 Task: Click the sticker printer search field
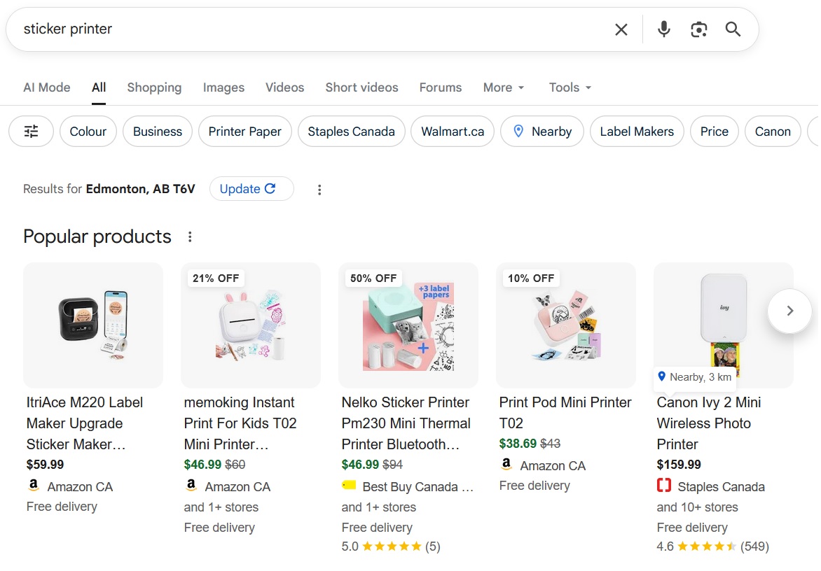[x=308, y=29]
